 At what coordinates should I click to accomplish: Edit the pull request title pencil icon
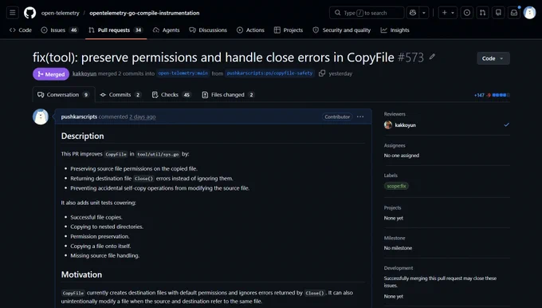[x=432, y=57]
